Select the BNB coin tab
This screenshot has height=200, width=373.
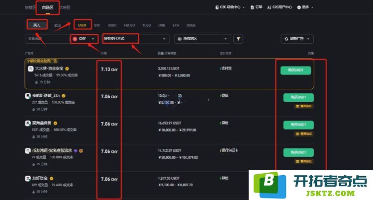[162, 25]
